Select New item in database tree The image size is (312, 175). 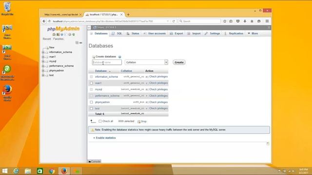(x=52, y=48)
